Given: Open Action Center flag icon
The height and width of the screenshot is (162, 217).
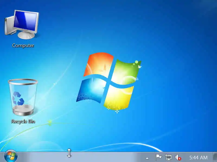Looking at the screenshot, I should click(x=158, y=157).
